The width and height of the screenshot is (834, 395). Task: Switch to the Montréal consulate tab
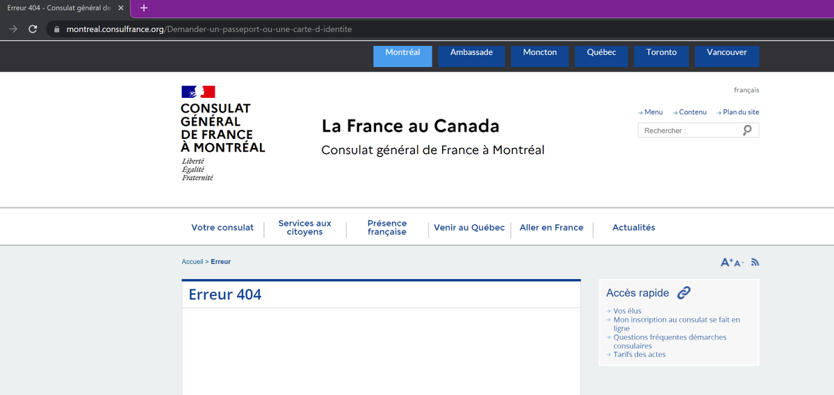402,56
